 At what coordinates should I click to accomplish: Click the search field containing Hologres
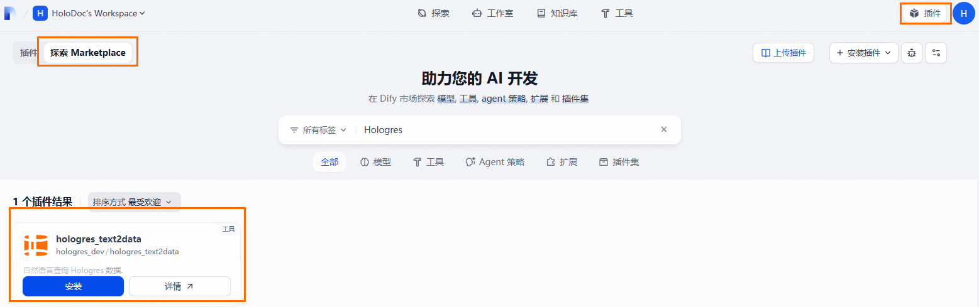[x=508, y=130]
